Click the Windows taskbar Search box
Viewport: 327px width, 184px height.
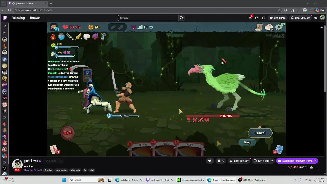coord(87,180)
